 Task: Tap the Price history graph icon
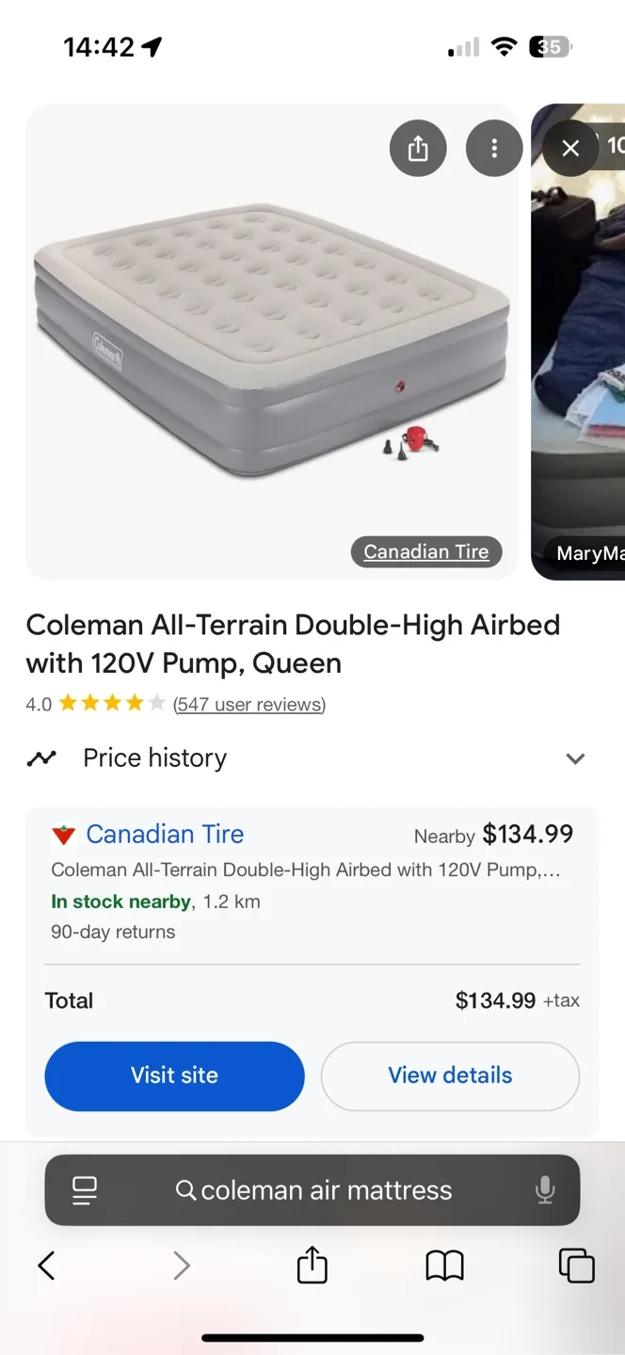(x=42, y=757)
